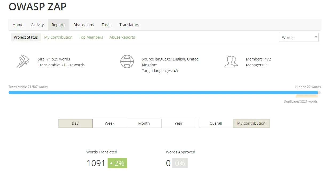Viewport: 335px width, 183px height.
Task: Click 'Source language: English, United Kingdom' text
Action: pos(170,62)
